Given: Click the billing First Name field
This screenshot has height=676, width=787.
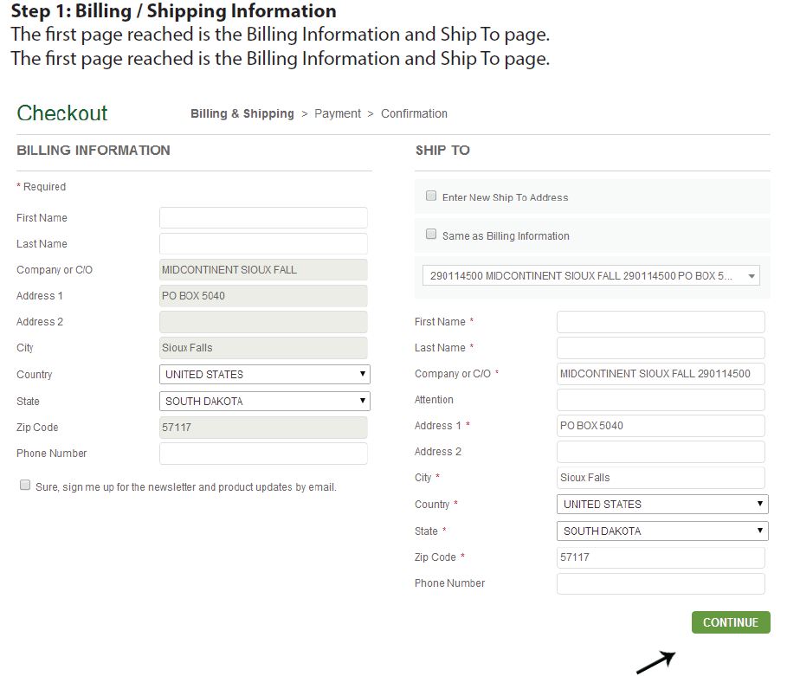Looking at the screenshot, I should tap(263, 218).
